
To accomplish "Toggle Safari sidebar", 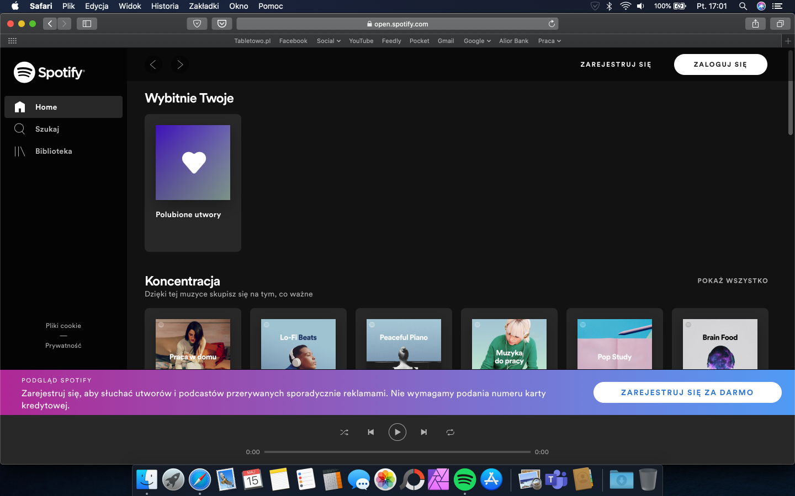I will coord(87,24).
